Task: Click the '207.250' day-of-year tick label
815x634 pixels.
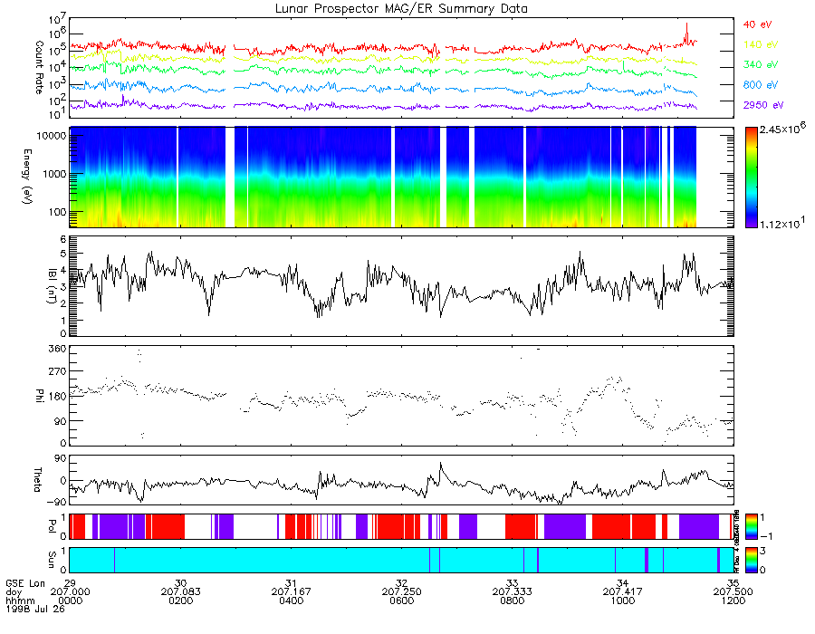Action: click(401, 592)
